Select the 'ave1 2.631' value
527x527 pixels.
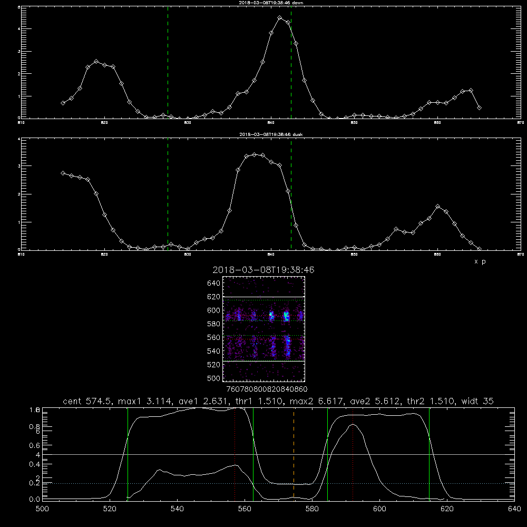(x=203, y=401)
